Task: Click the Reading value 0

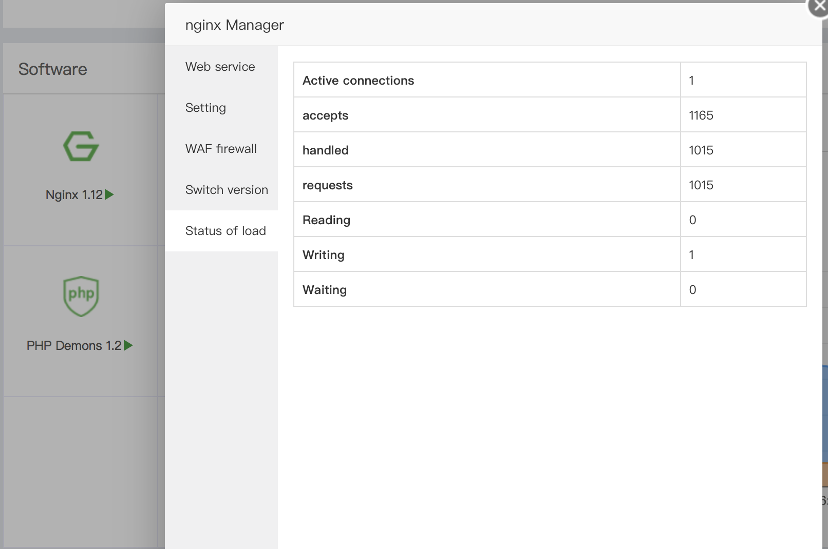Action: tap(692, 220)
